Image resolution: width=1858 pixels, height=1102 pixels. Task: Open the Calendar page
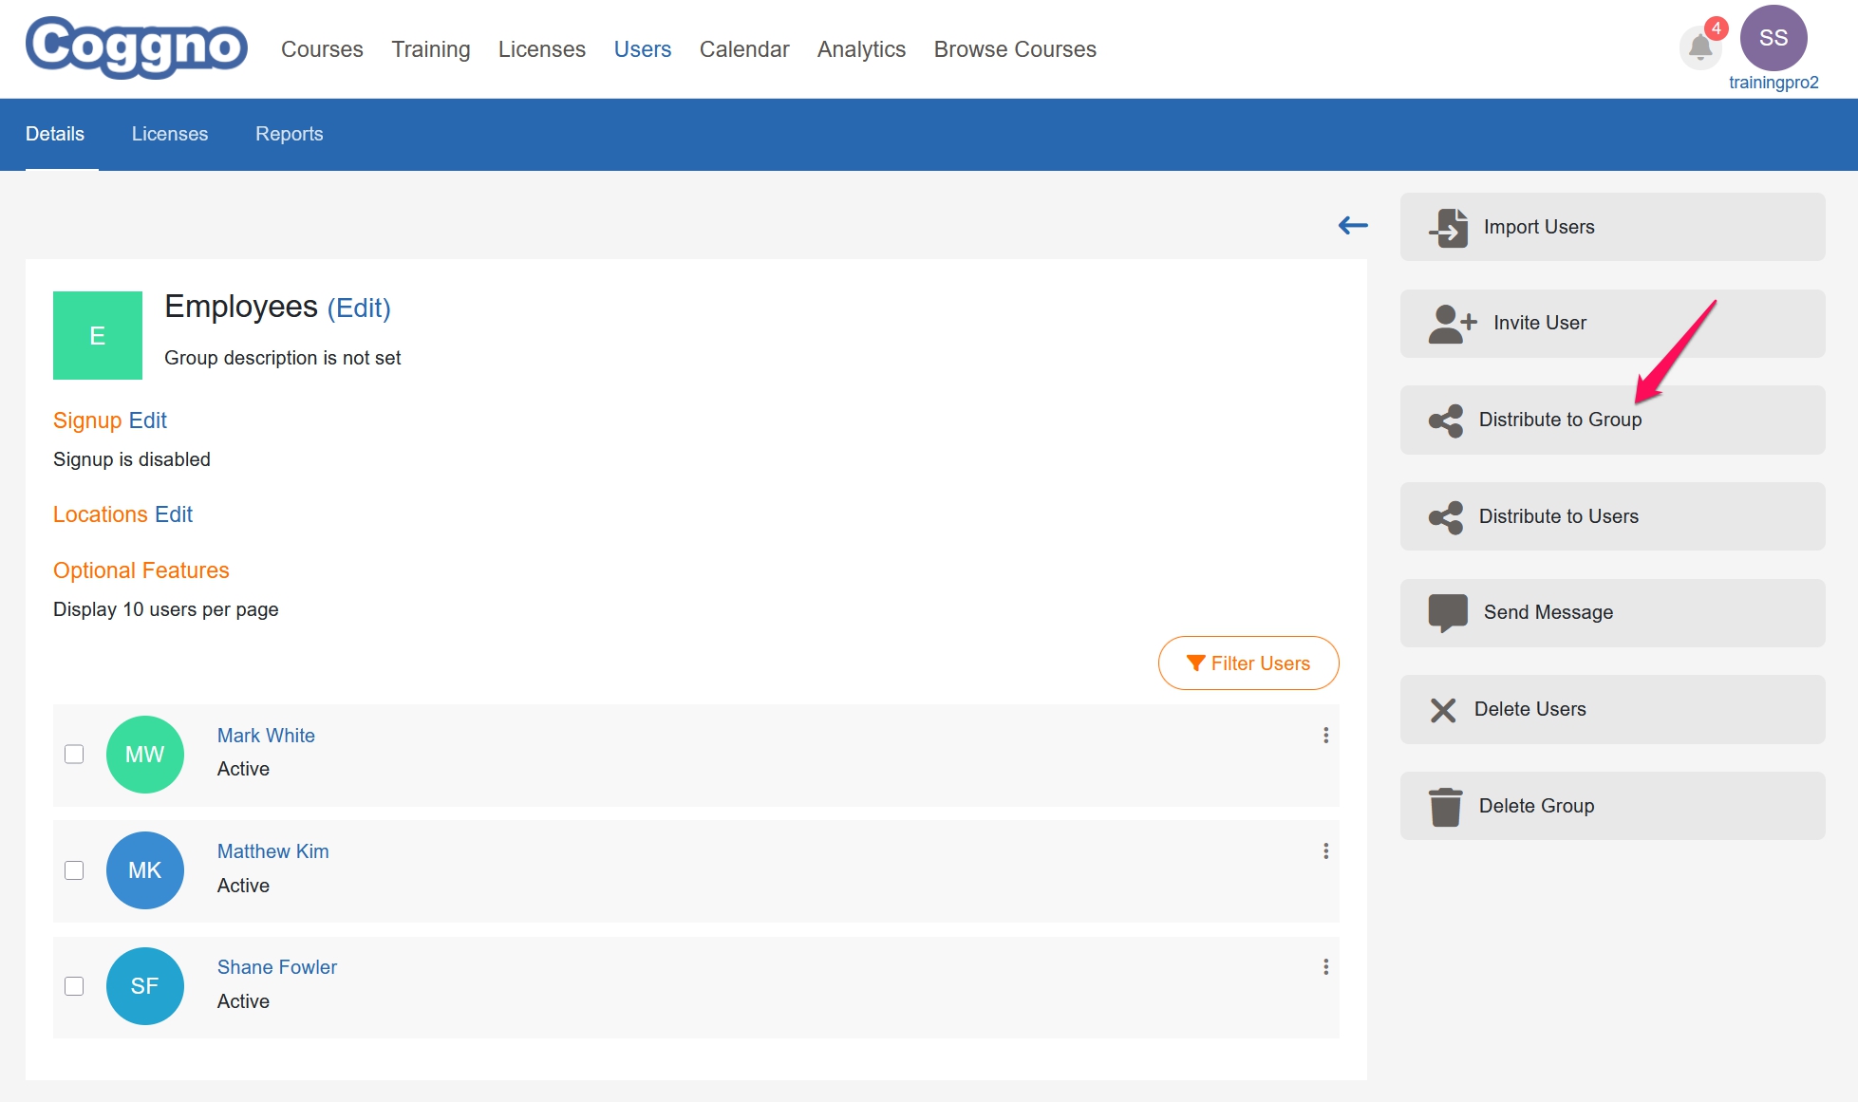click(744, 49)
